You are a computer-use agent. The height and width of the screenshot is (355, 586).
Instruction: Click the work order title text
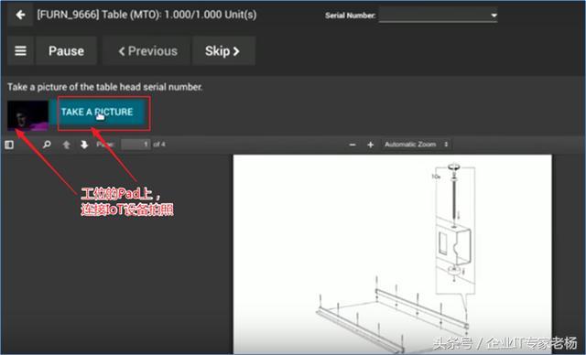146,15
